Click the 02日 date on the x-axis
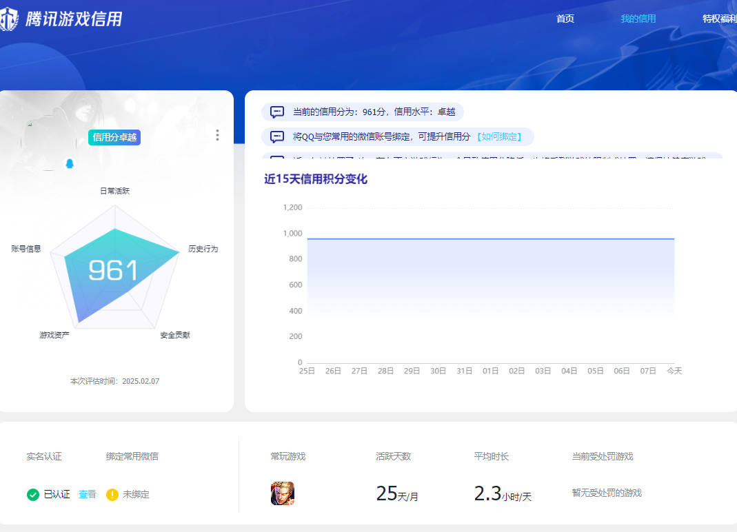The image size is (737, 532). [517, 371]
